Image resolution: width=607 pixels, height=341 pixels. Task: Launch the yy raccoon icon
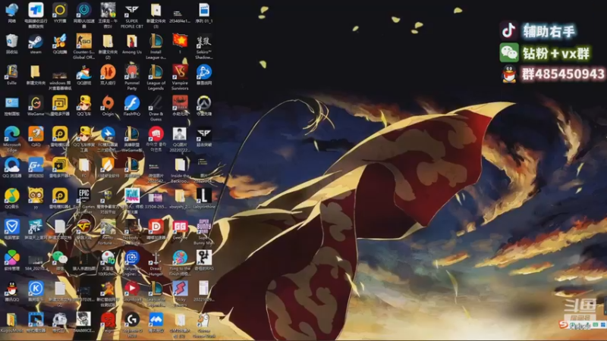pos(36,196)
